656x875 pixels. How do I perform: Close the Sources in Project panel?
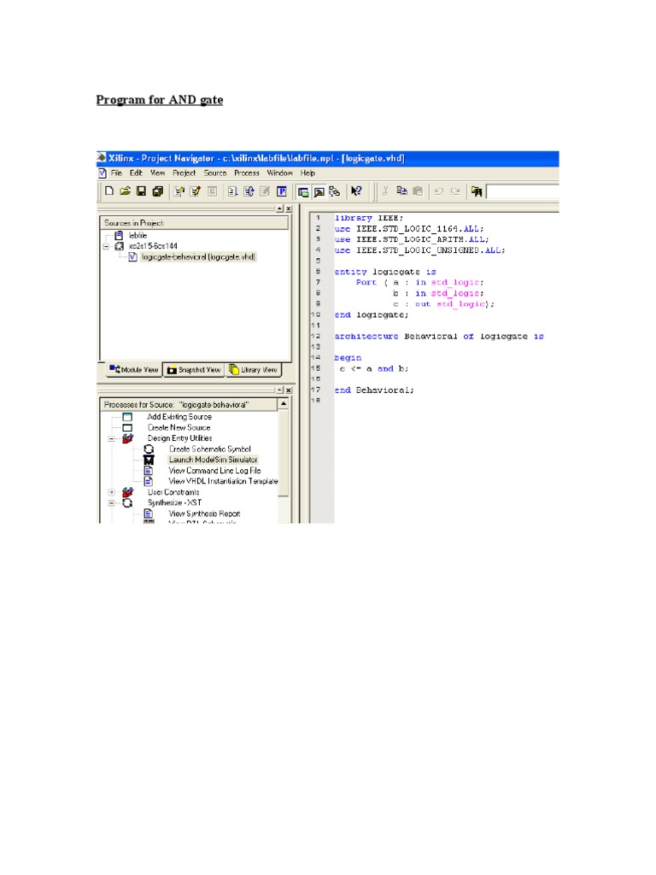(289, 208)
